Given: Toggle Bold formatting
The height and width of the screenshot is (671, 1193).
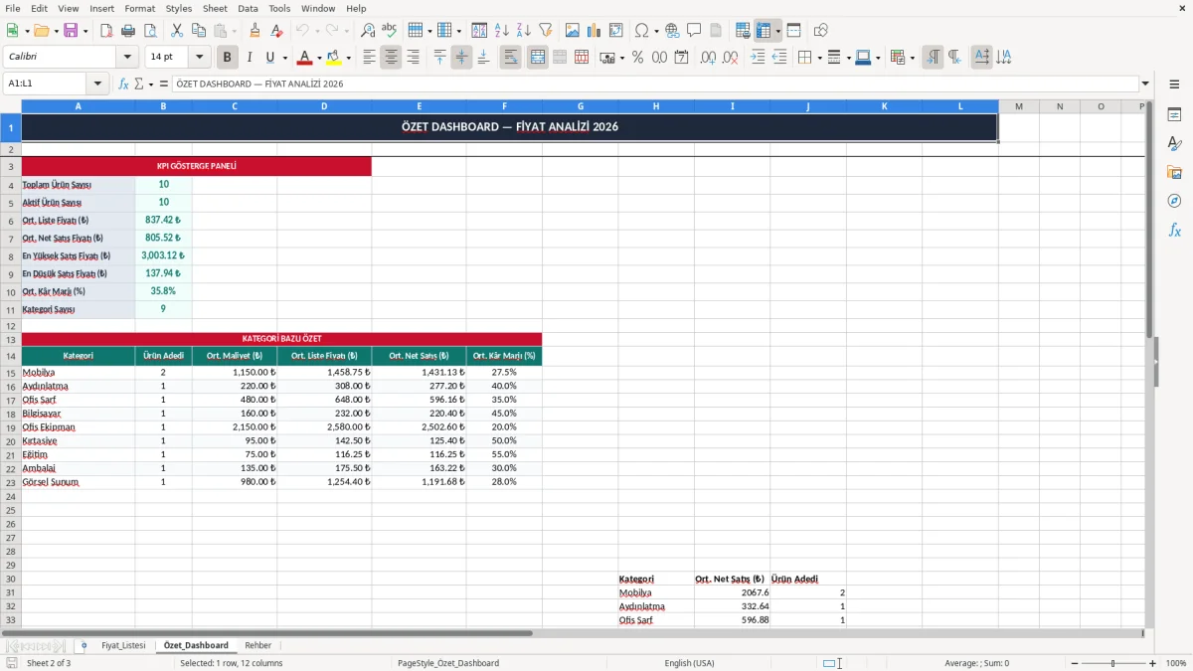Looking at the screenshot, I should 228,58.
